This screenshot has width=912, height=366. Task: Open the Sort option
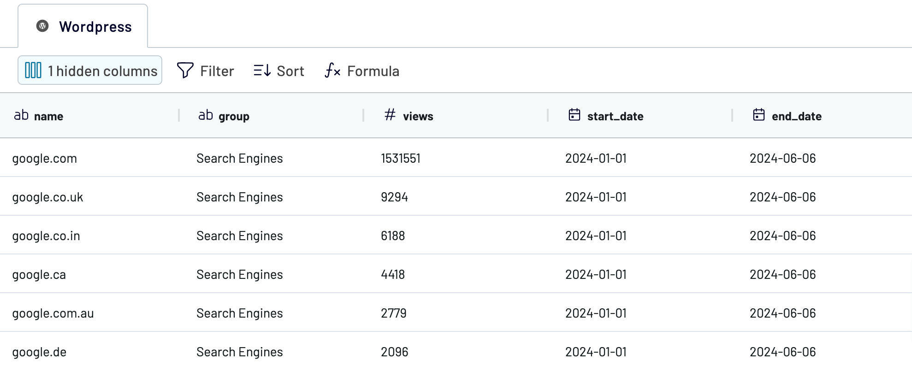[x=279, y=71]
